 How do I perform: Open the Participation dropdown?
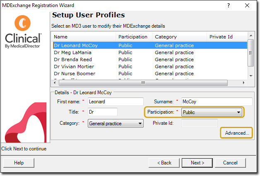click(212, 112)
